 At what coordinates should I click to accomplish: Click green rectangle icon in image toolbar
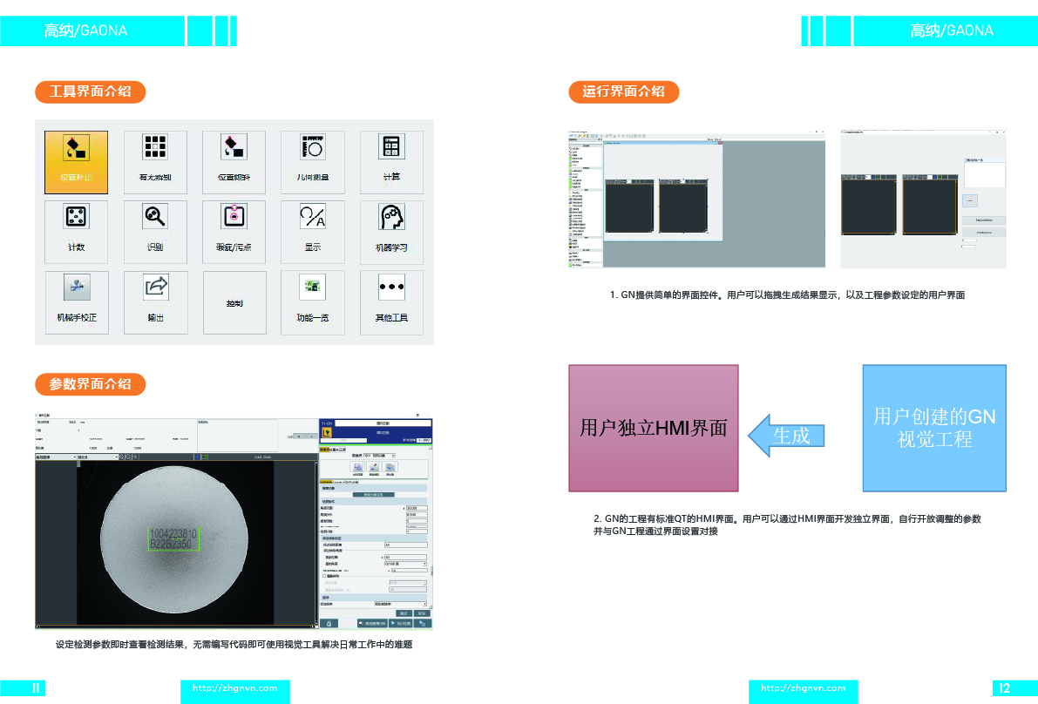(204, 457)
